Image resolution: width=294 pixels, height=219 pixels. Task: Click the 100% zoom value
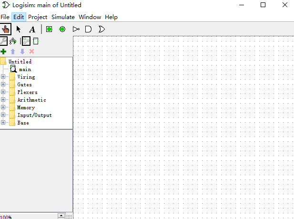(x=6, y=217)
